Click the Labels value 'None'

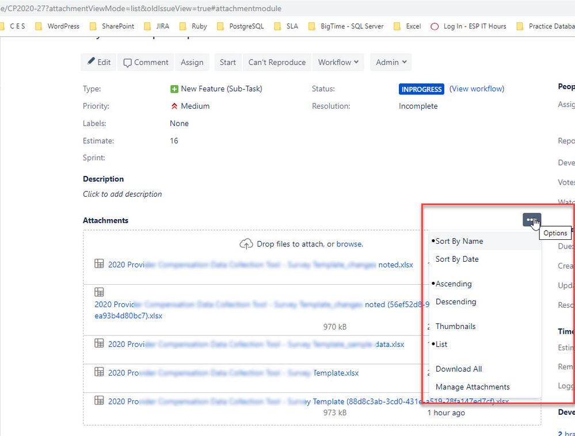179,124
